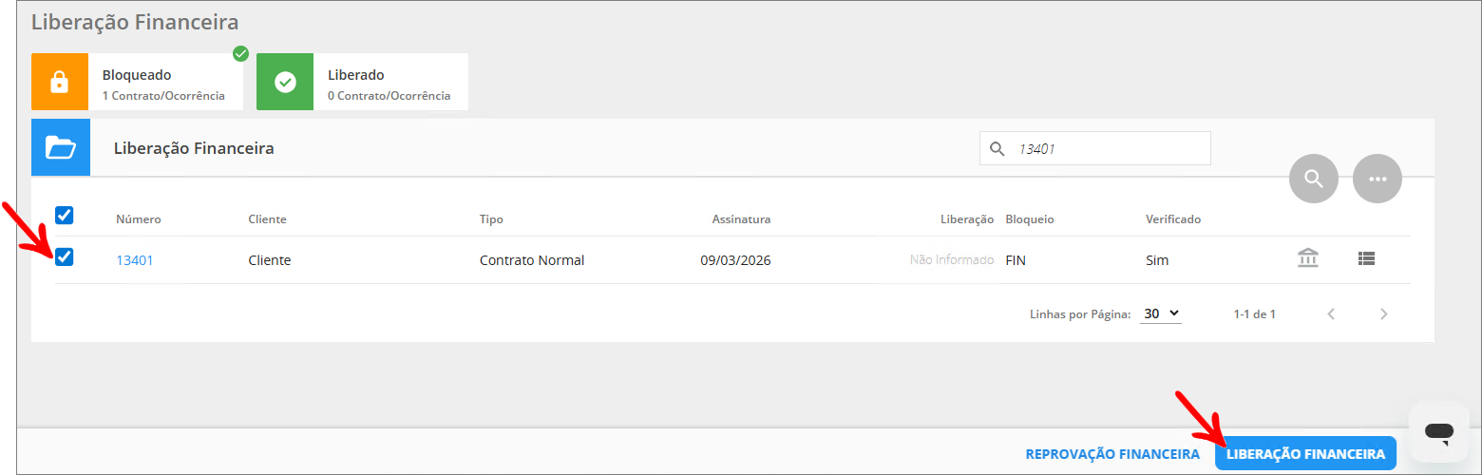This screenshot has height=475, width=1482.
Task: Open the Linhas por Página dropdown
Action: click(1160, 313)
